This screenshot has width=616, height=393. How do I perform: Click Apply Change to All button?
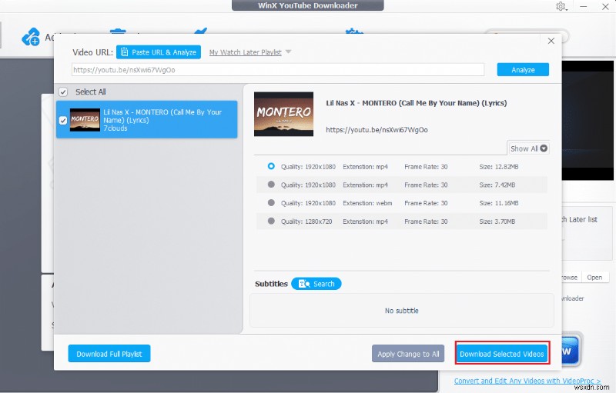pos(408,354)
